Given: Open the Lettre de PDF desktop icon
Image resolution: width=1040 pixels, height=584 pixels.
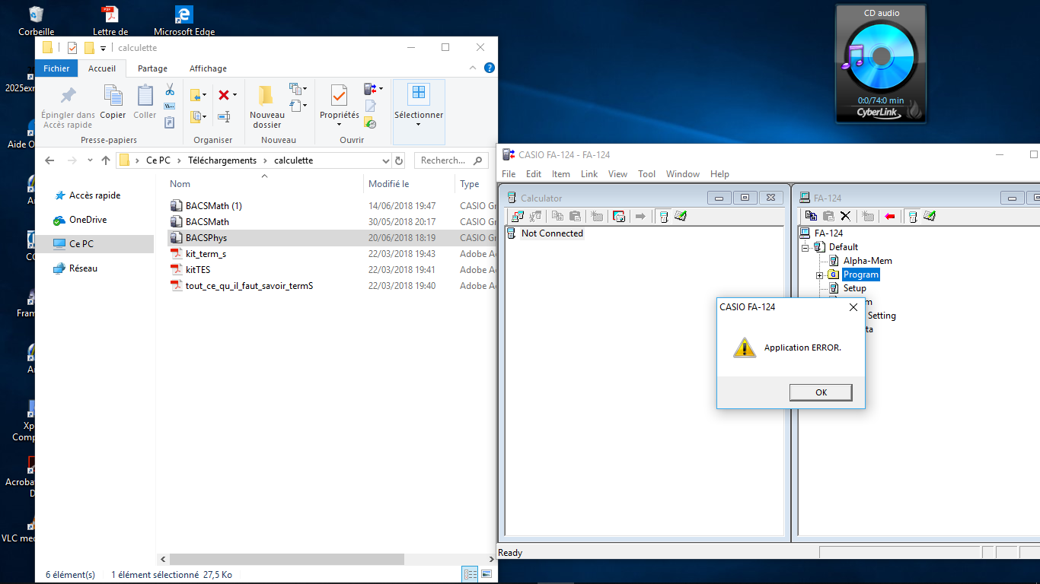Looking at the screenshot, I should point(110,21).
